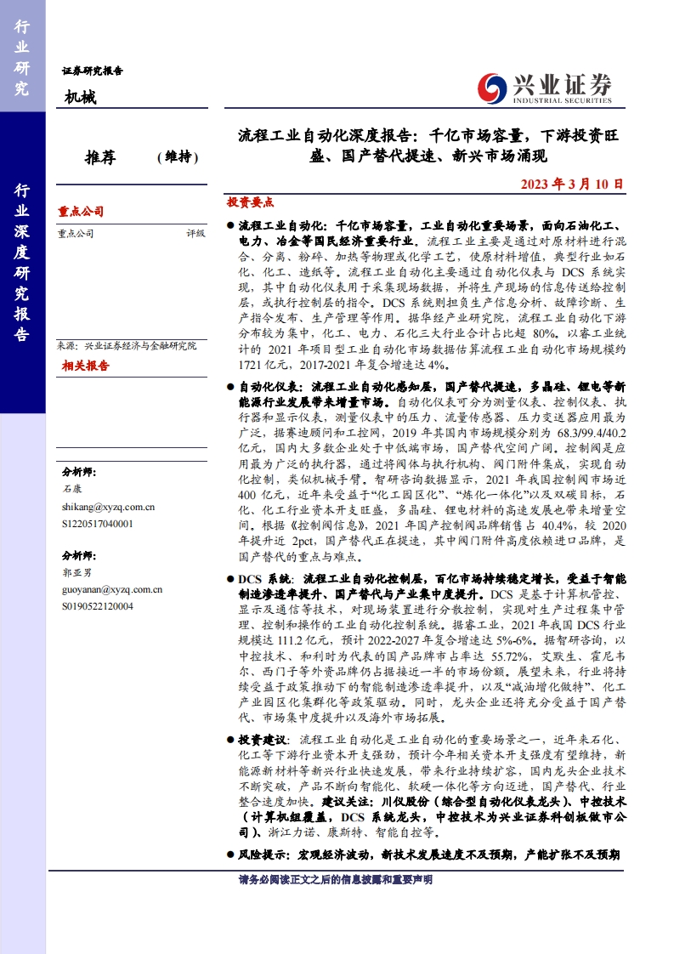674x954 pixels.
Task: Click the red 相关报告 section heading
Action: tap(85, 366)
